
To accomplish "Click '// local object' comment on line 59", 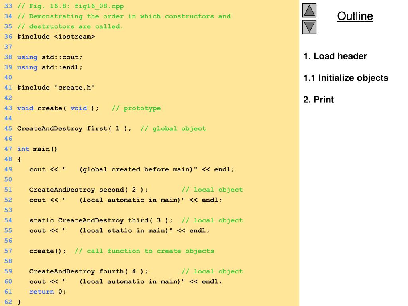I will (x=212, y=271).
